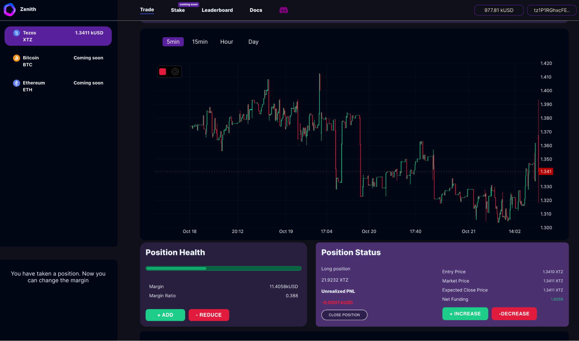Click + INCREASE position button
Screen dimensions: 579x341
click(465, 314)
